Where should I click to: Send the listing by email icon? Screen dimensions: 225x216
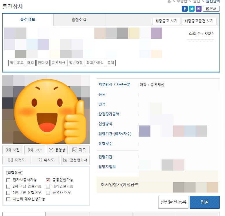coord(199,9)
